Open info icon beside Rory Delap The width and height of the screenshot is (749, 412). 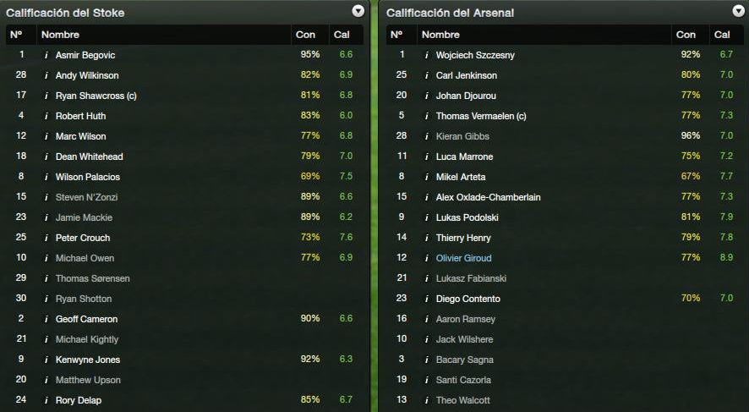click(x=46, y=400)
